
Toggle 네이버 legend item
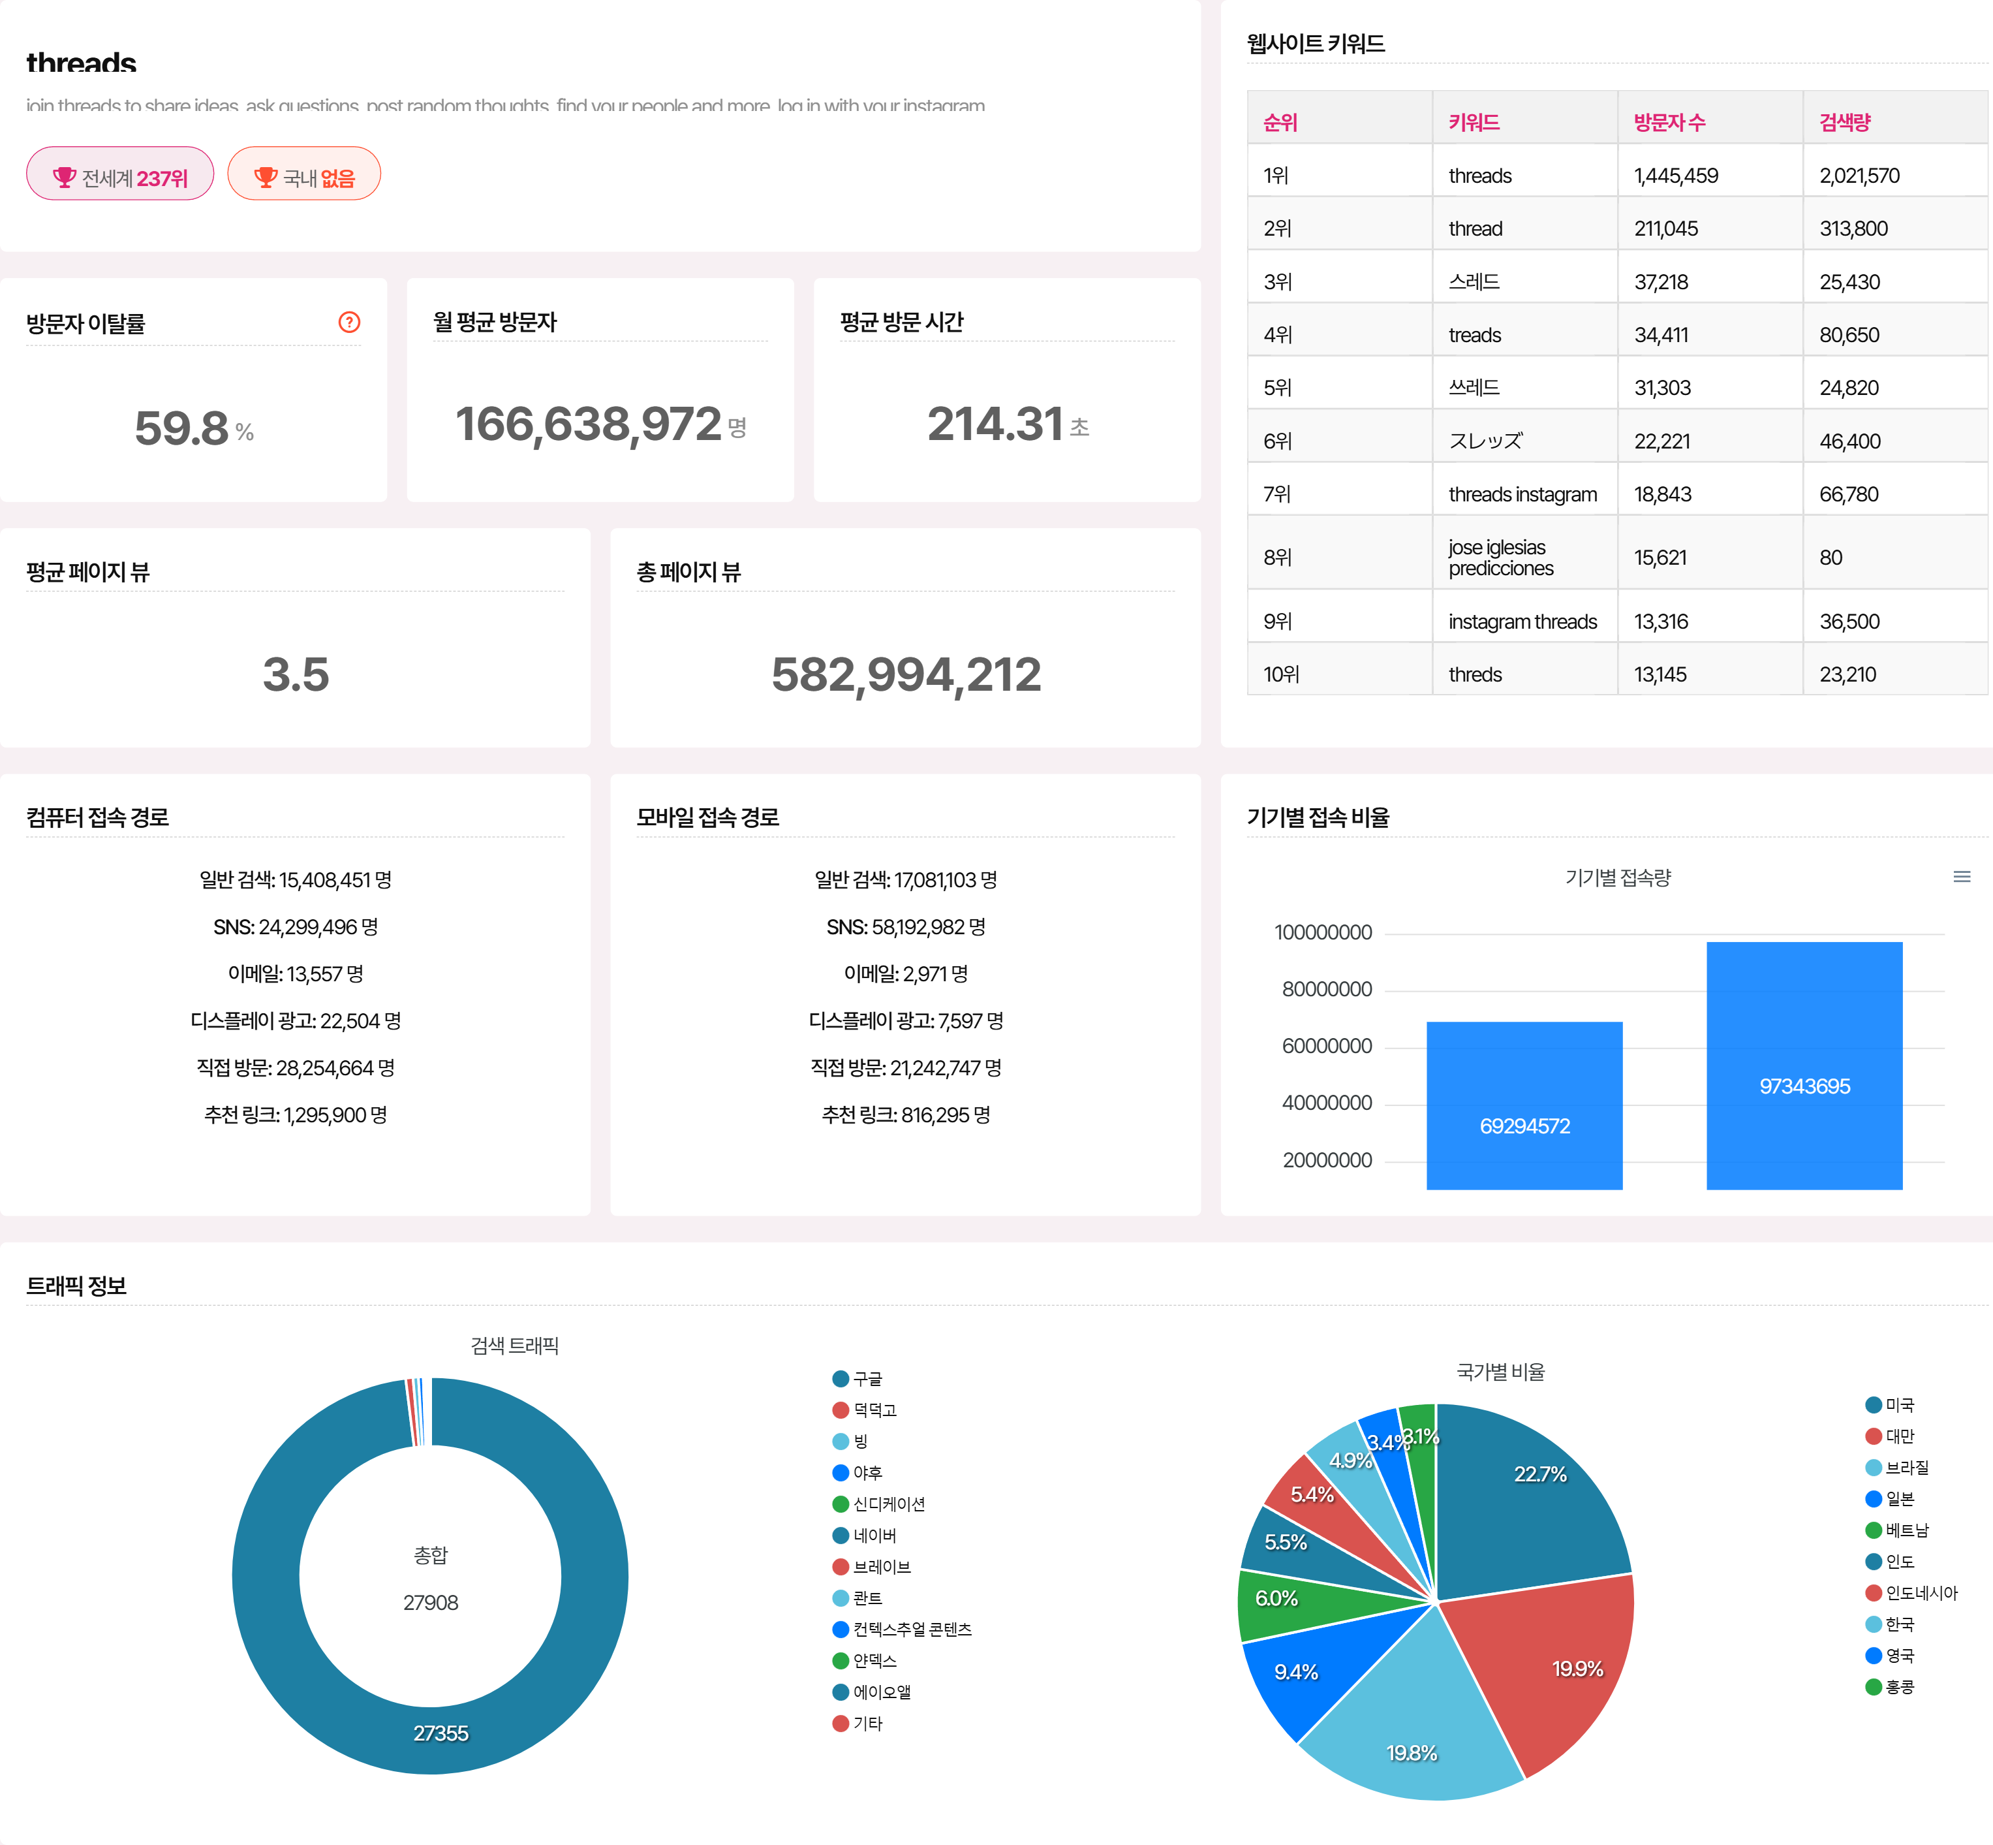coord(864,1536)
